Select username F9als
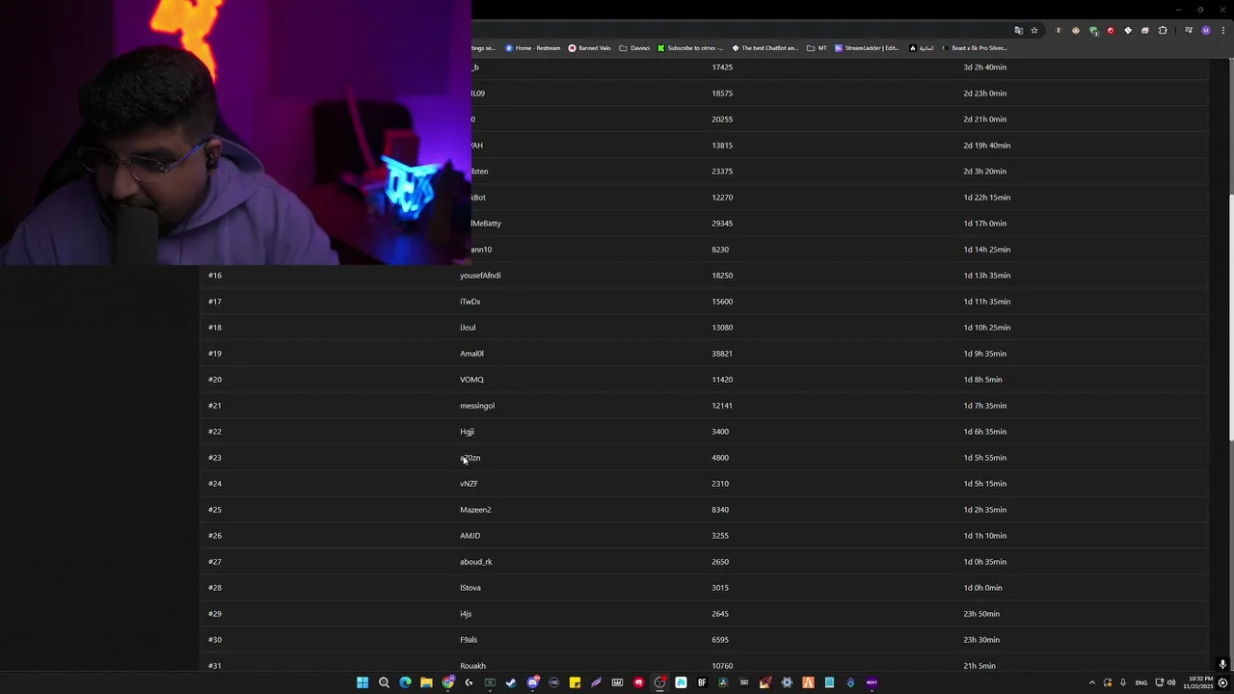This screenshot has height=694, width=1234. coord(469,640)
